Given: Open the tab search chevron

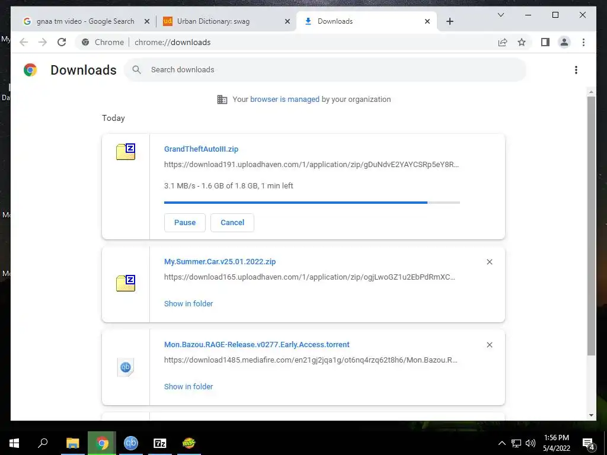Looking at the screenshot, I should coord(500,15).
